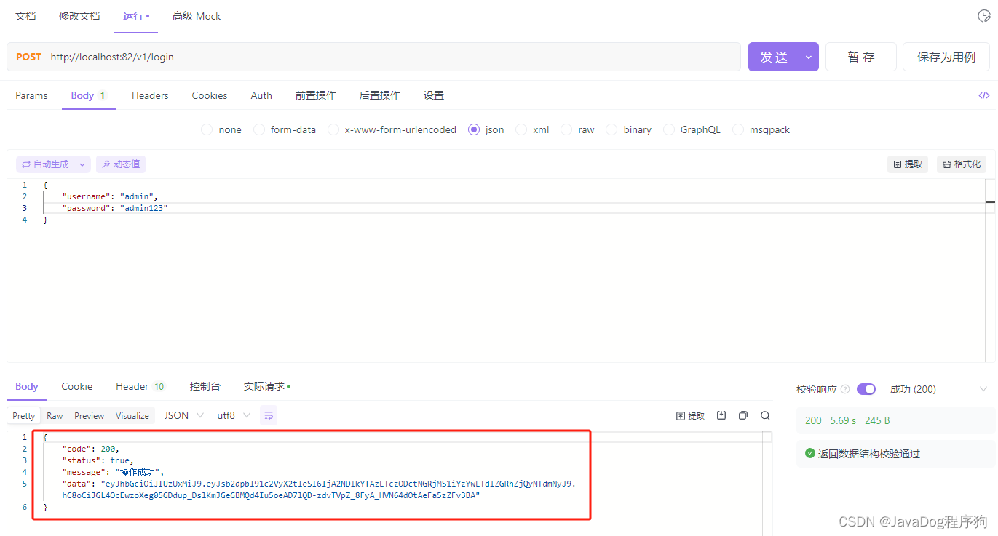
Task: Open the 后置操作 tab
Action: [380, 95]
